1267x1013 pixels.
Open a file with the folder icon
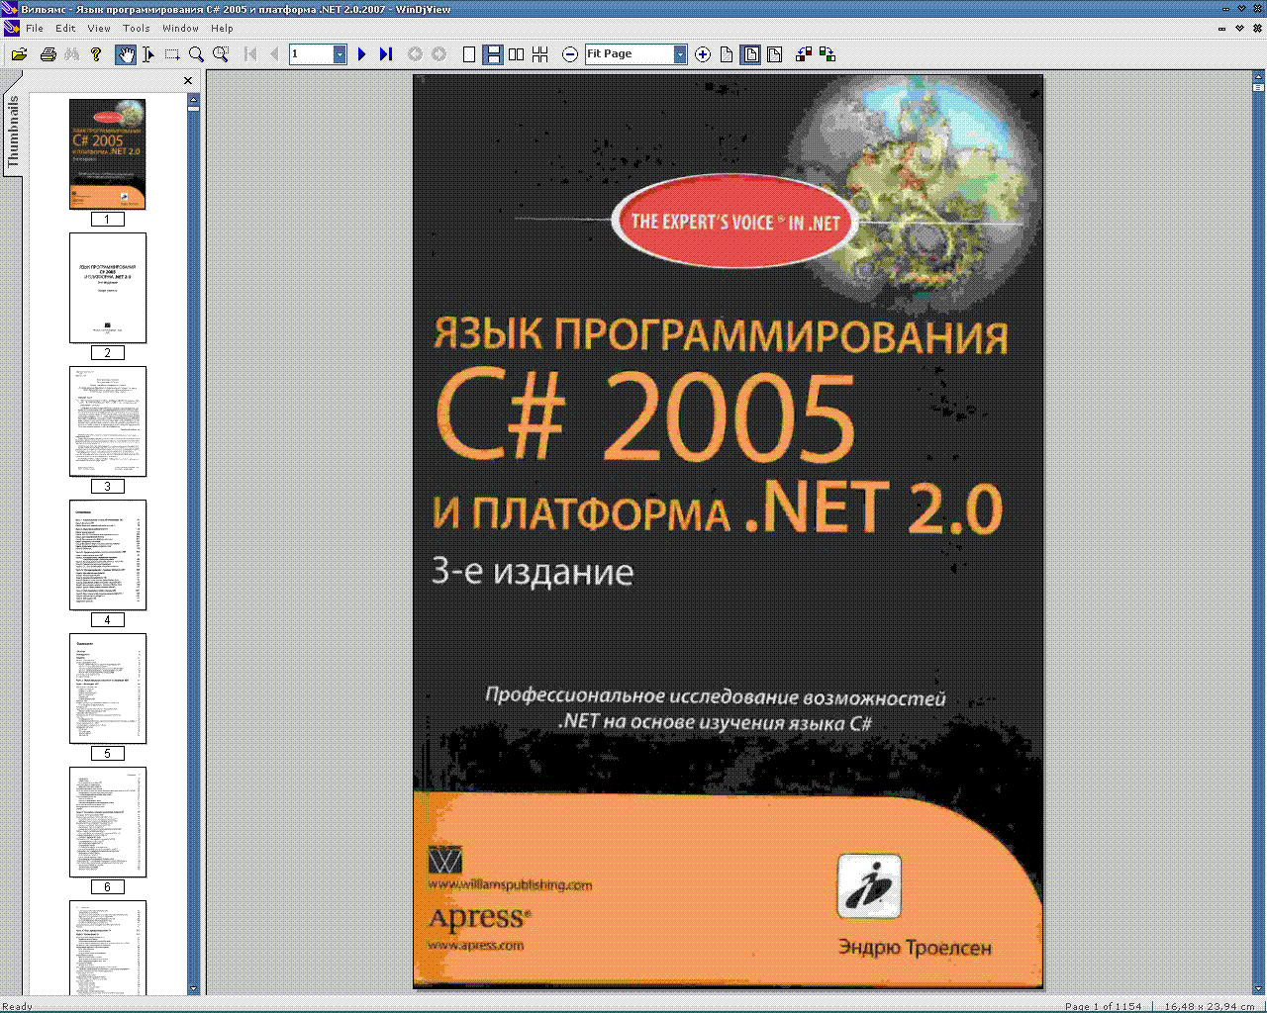point(19,54)
